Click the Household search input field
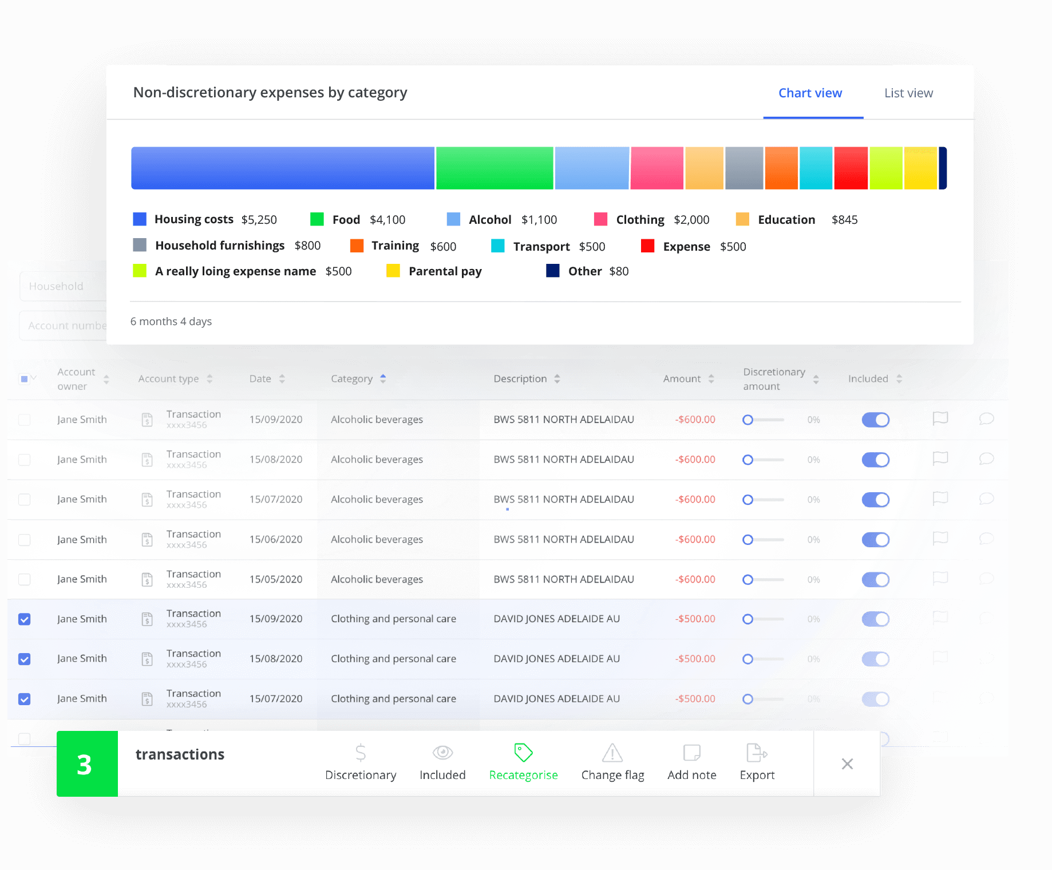The image size is (1052, 870). coord(63,286)
